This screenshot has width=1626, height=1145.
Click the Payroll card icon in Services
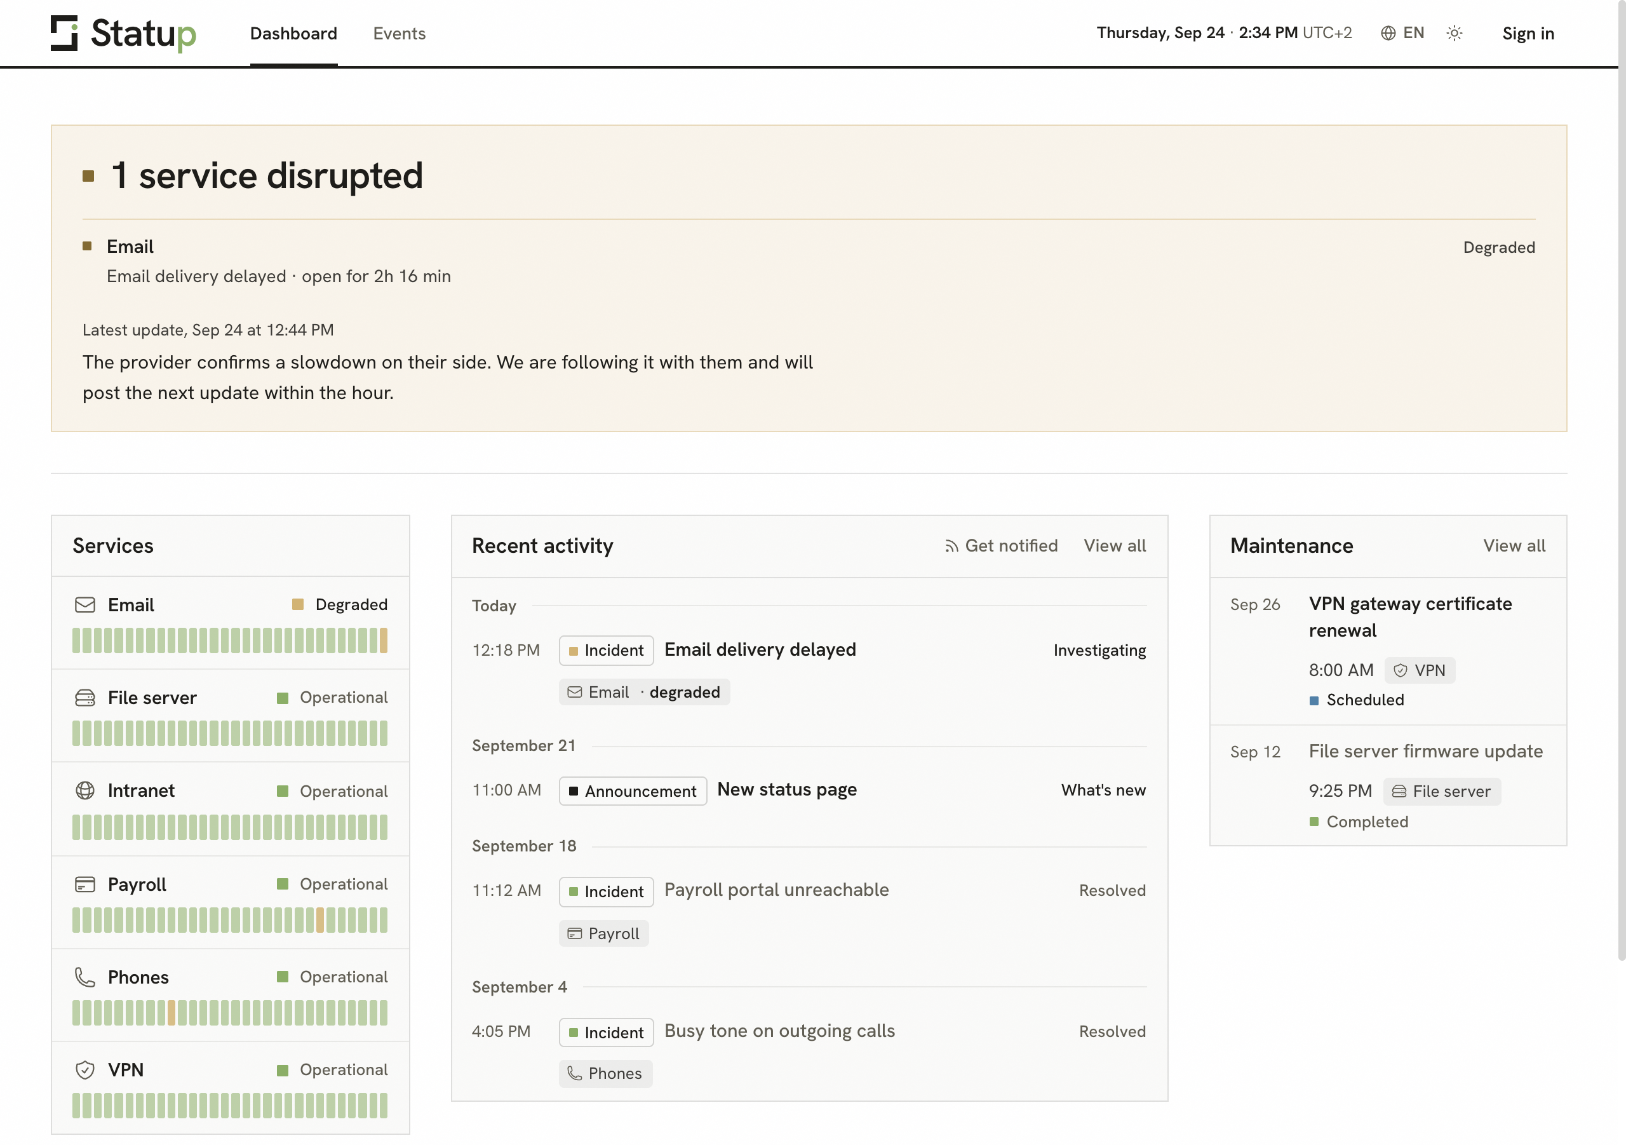point(85,884)
